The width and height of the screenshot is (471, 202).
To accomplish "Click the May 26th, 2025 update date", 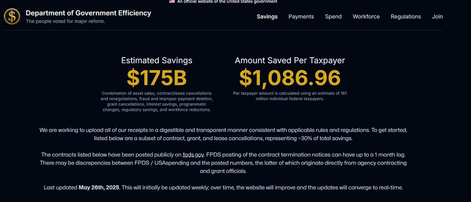I will pos(100,187).
